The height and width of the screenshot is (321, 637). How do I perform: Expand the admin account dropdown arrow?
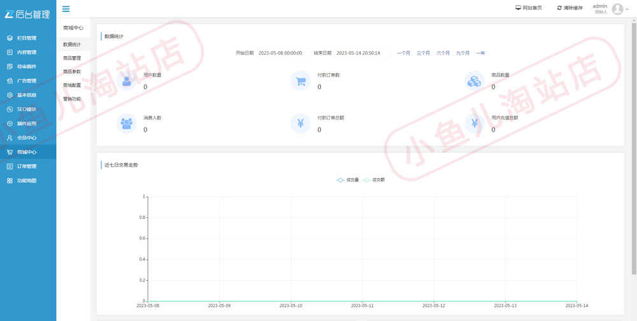tap(627, 10)
